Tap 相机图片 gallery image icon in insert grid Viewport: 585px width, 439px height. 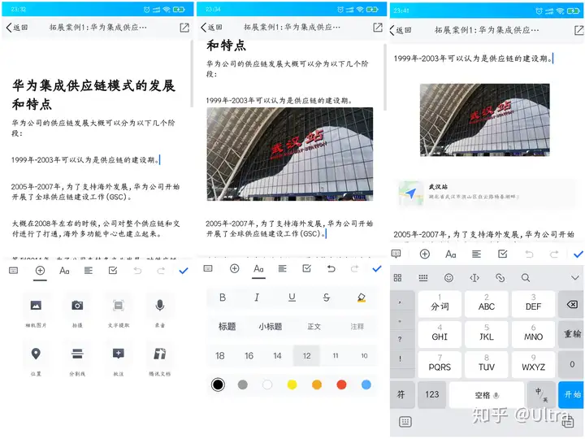pyautogui.click(x=36, y=306)
